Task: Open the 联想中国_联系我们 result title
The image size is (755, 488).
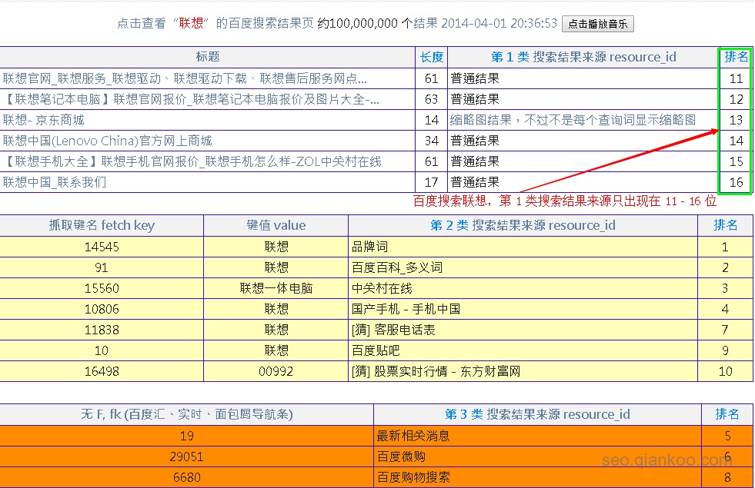Action: tap(55, 182)
